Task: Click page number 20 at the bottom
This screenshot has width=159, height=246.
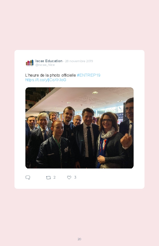Action: click(79, 239)
